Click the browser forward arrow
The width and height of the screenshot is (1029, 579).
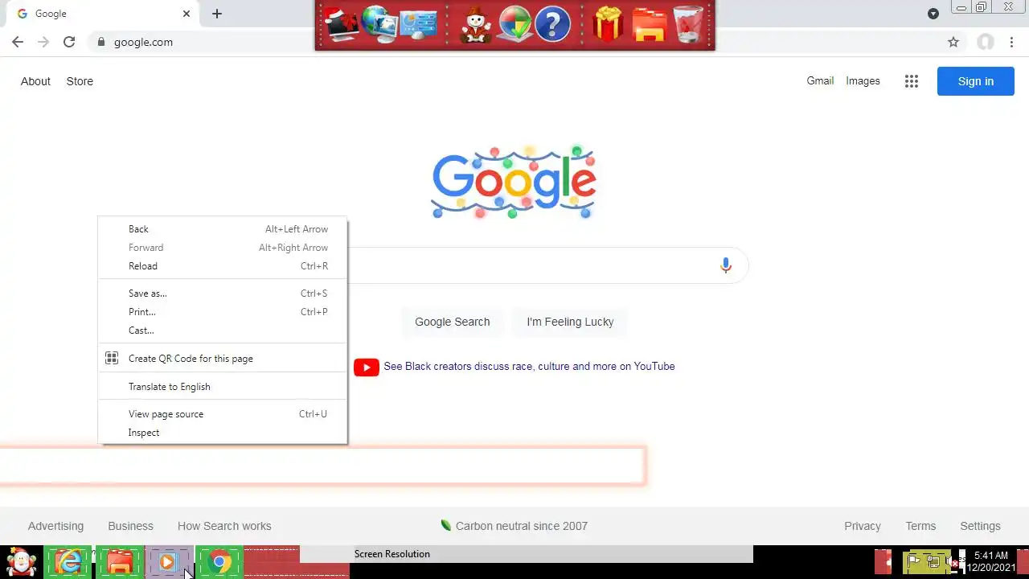pos(43,42)
